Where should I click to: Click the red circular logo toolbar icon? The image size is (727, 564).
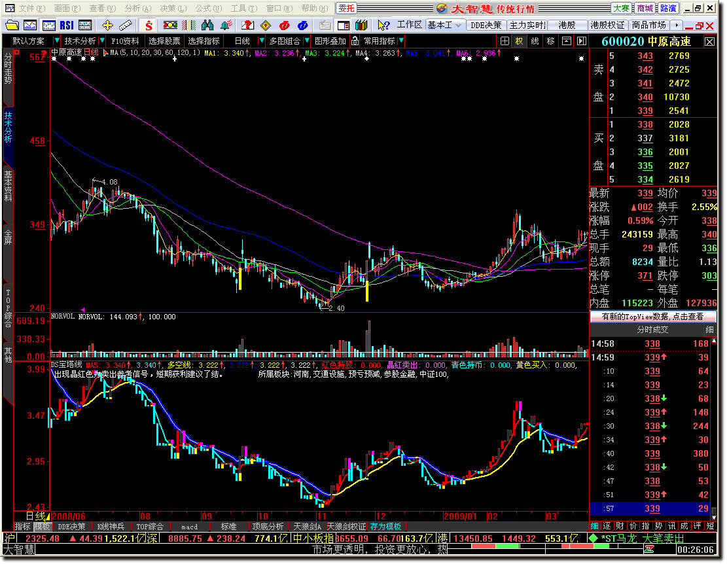[284, 25]
